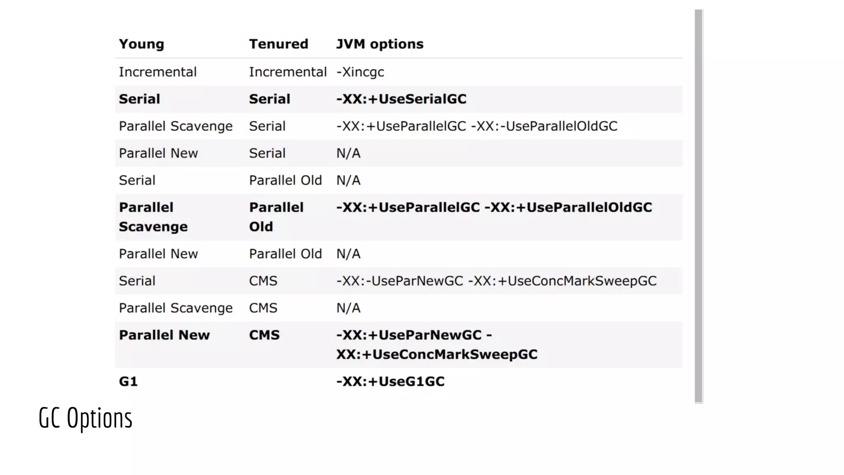Click the "Young" column header
This screenshot has width=844, height=475.
pyautogui.click(x=141, y=44)
